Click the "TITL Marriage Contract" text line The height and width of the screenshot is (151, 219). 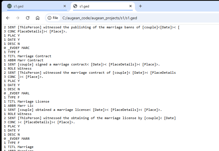coord(27,56)
